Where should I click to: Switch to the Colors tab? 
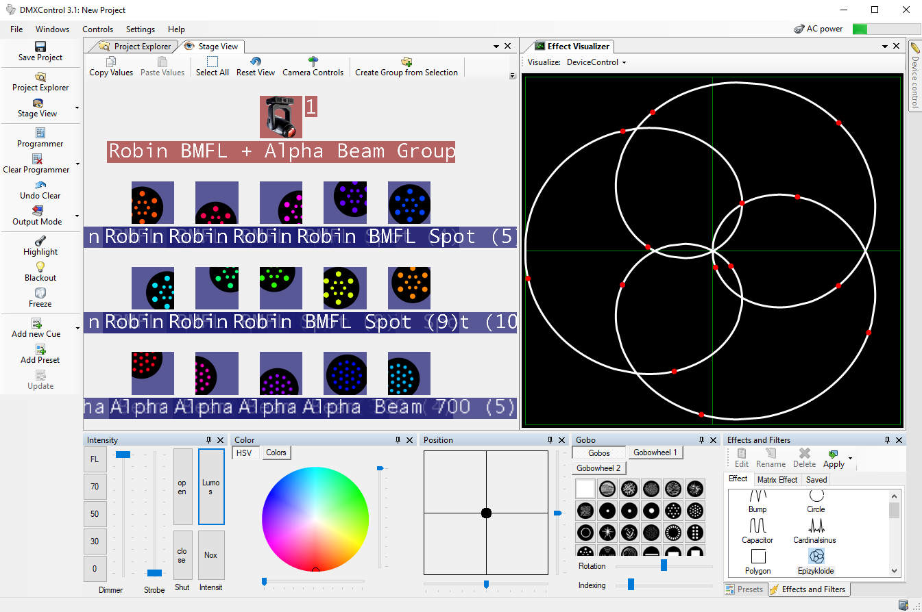[276, 452]
